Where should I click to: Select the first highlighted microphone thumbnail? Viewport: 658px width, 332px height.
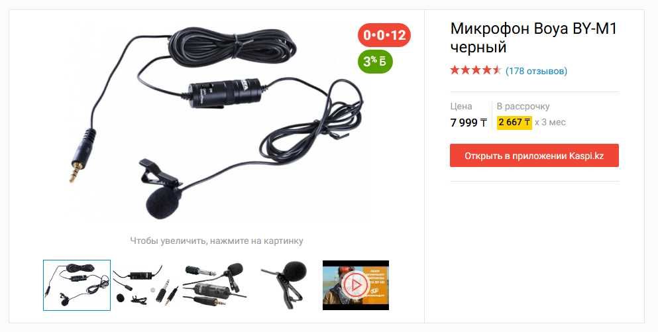(77, 286)
